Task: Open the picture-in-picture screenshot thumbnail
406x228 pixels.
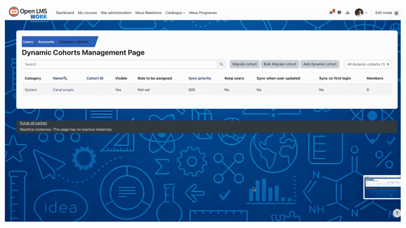Action: click(382, 187)
